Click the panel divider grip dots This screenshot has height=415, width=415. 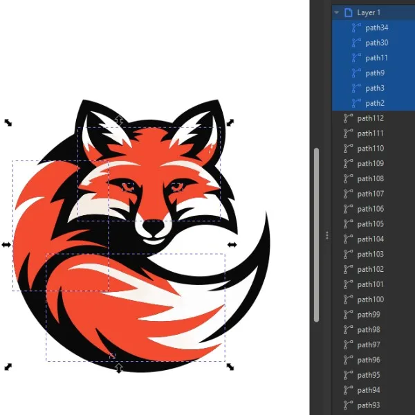tap(327, 236)
